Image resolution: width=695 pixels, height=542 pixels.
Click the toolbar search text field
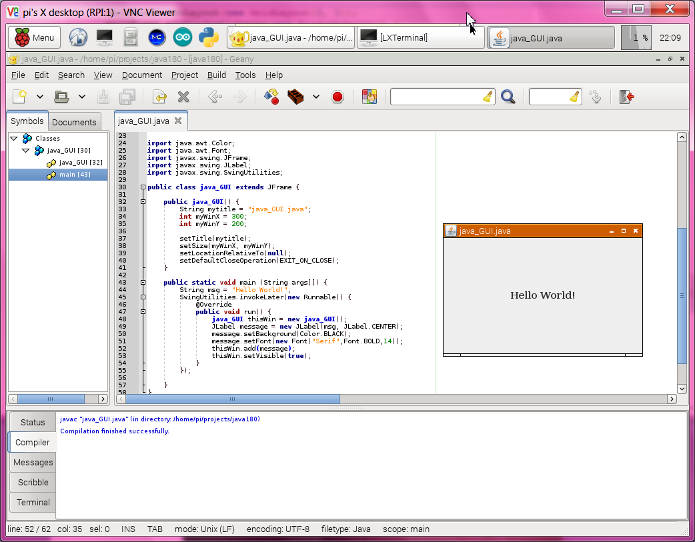[437, 97]
